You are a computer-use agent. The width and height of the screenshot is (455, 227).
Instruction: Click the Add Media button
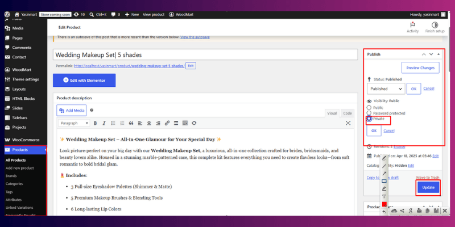click(x=72, y=110)
